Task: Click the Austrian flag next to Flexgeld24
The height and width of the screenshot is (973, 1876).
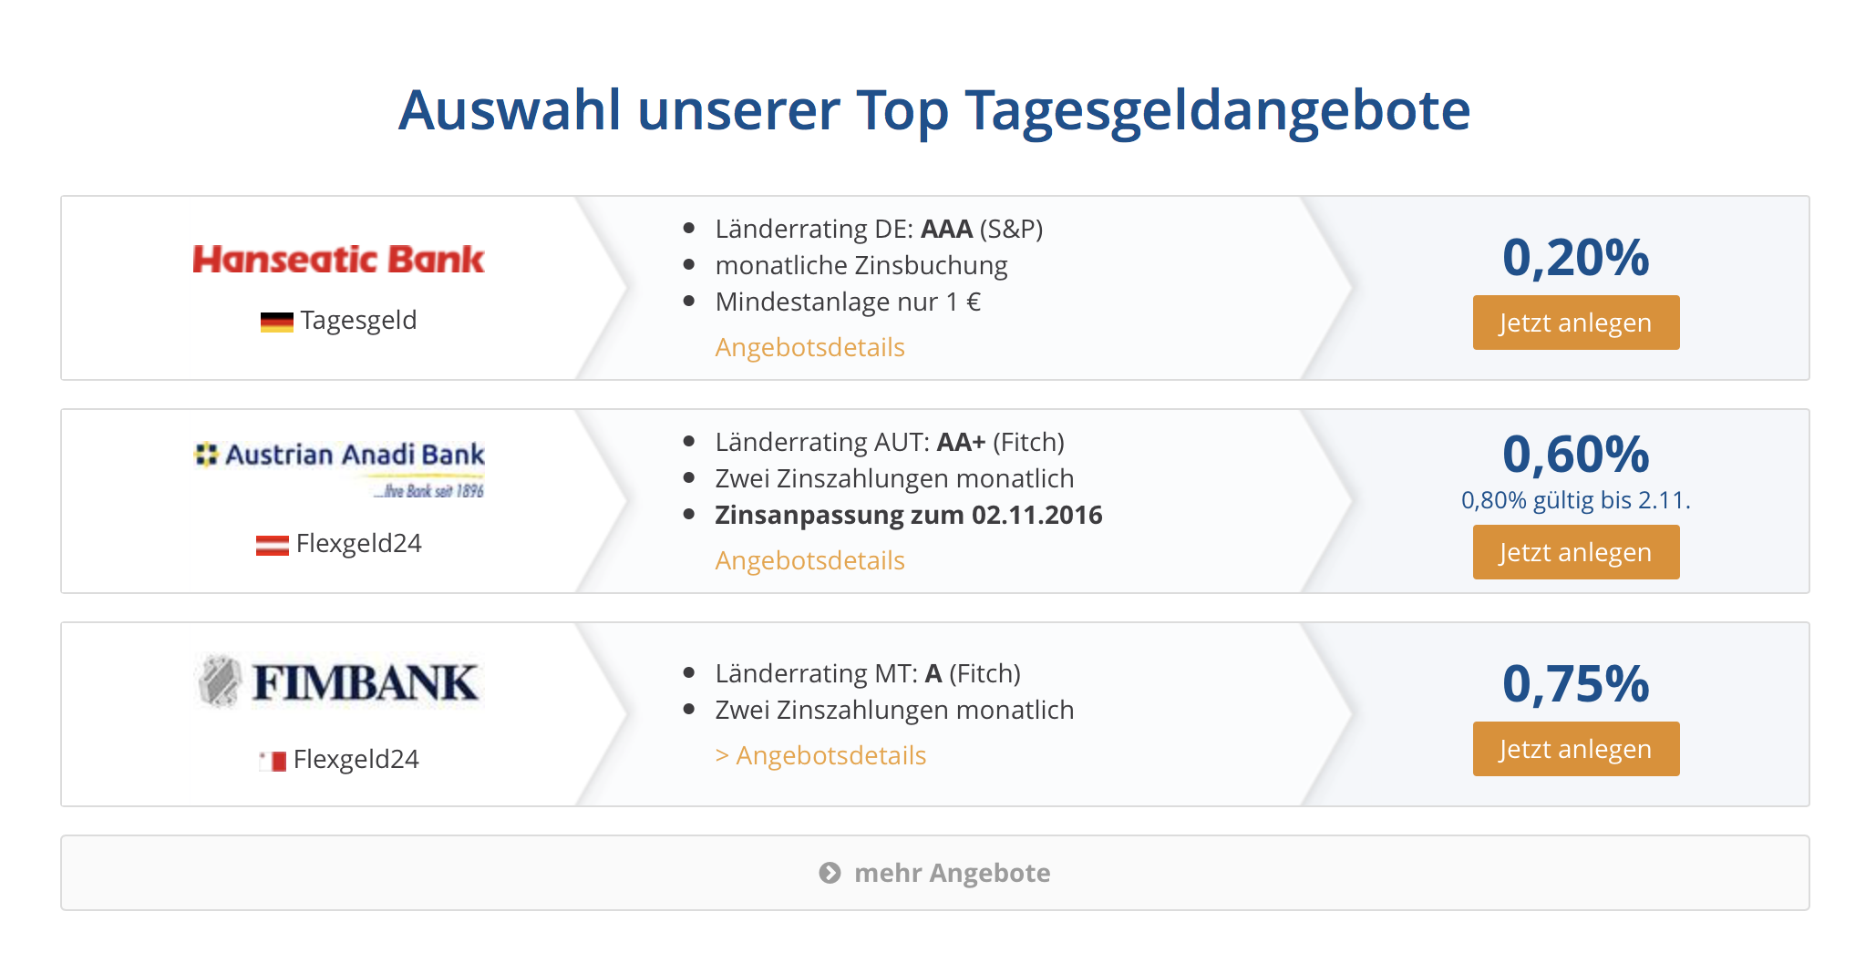Action: click(x=272, y=545)
